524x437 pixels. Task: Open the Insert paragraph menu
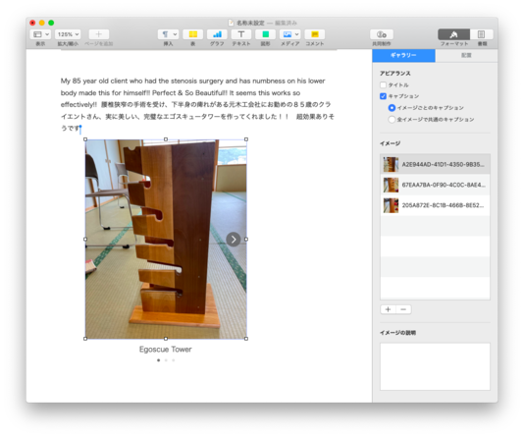[x=168, y=34]
